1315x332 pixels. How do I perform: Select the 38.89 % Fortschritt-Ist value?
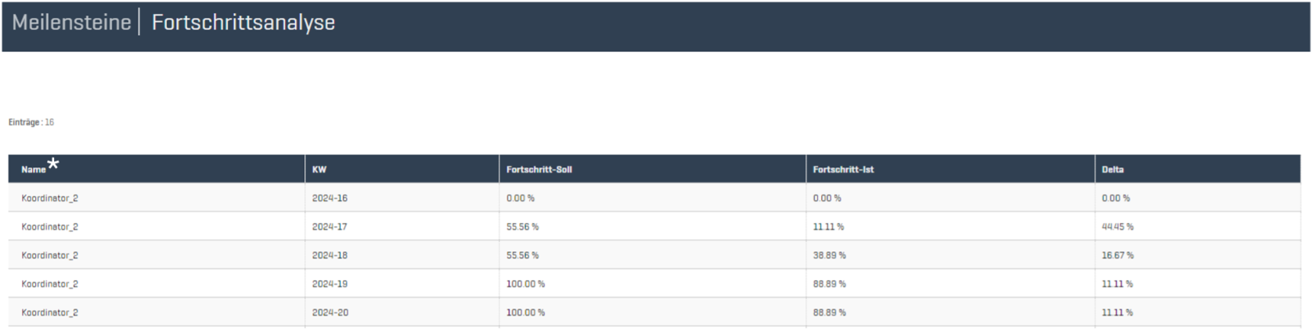(829, 255)
